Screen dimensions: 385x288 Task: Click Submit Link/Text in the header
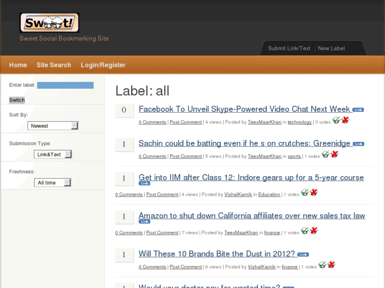tap(289, 48)
